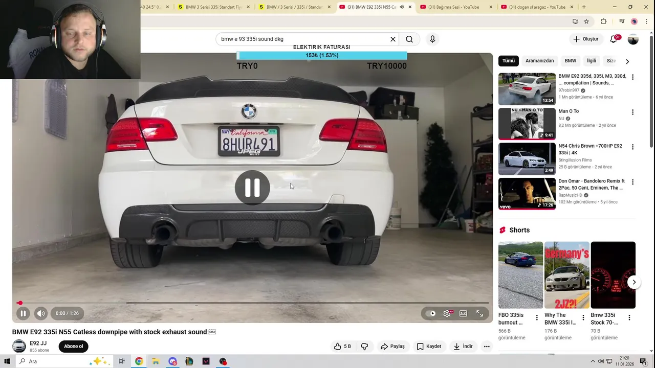Select the Tümü filter chip

[509, 61]
